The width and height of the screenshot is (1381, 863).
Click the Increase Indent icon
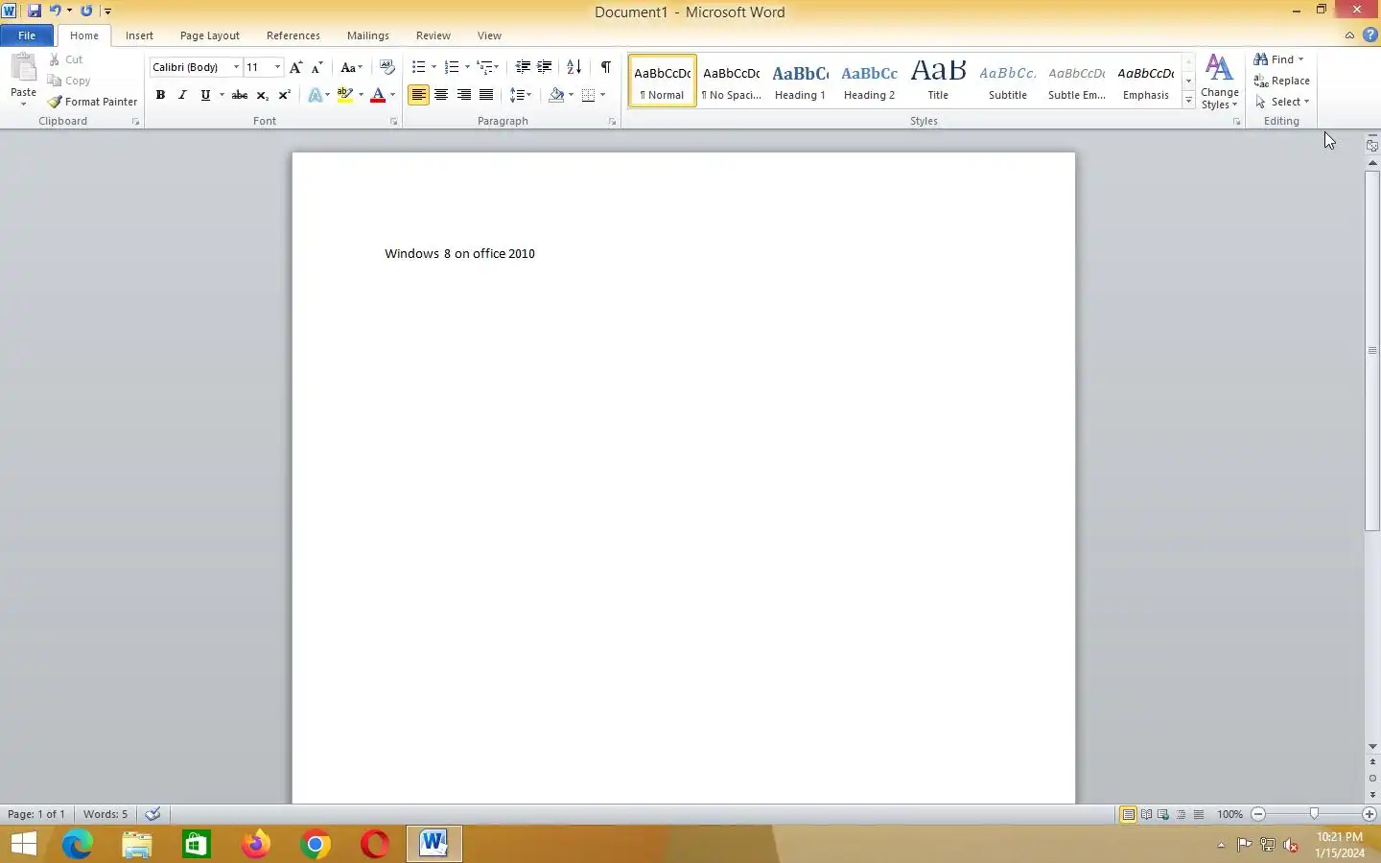coord(545,67)
